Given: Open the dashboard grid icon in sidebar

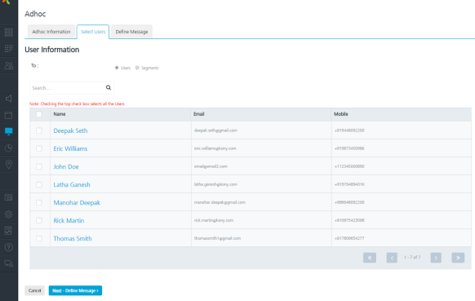Looking at the screenshot, I should (x=9, y=32).
